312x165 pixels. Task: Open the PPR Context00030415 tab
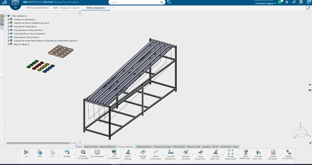(37, 8)
